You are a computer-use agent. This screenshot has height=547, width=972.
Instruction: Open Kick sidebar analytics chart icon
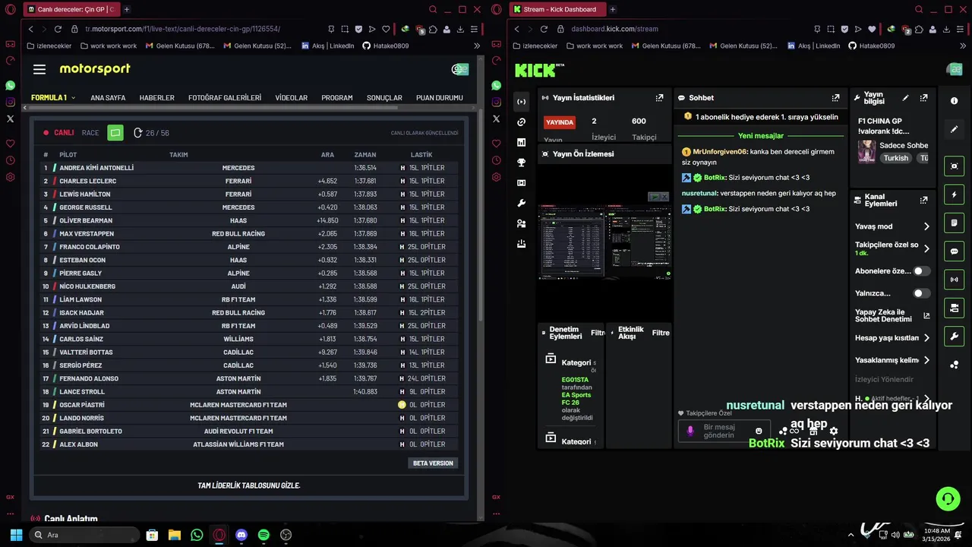tap(521, 142)
